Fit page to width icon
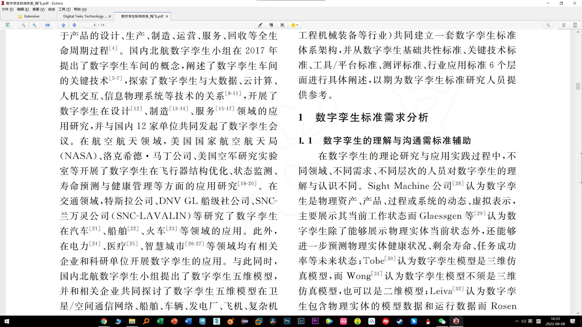The image size is (582, 327). click(x=48, y=25)
